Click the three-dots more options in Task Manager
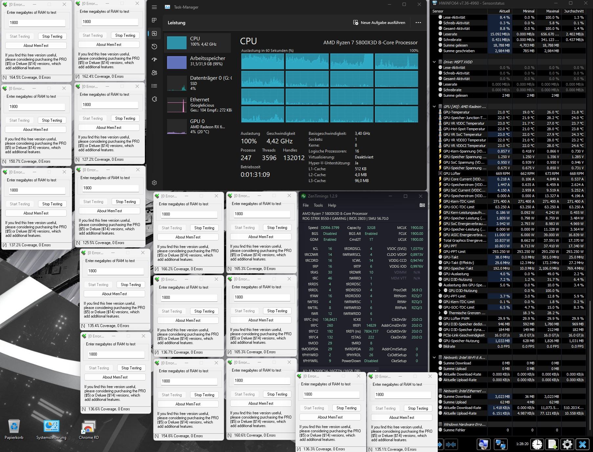This screenshot has width=593, height=452. 418,23
